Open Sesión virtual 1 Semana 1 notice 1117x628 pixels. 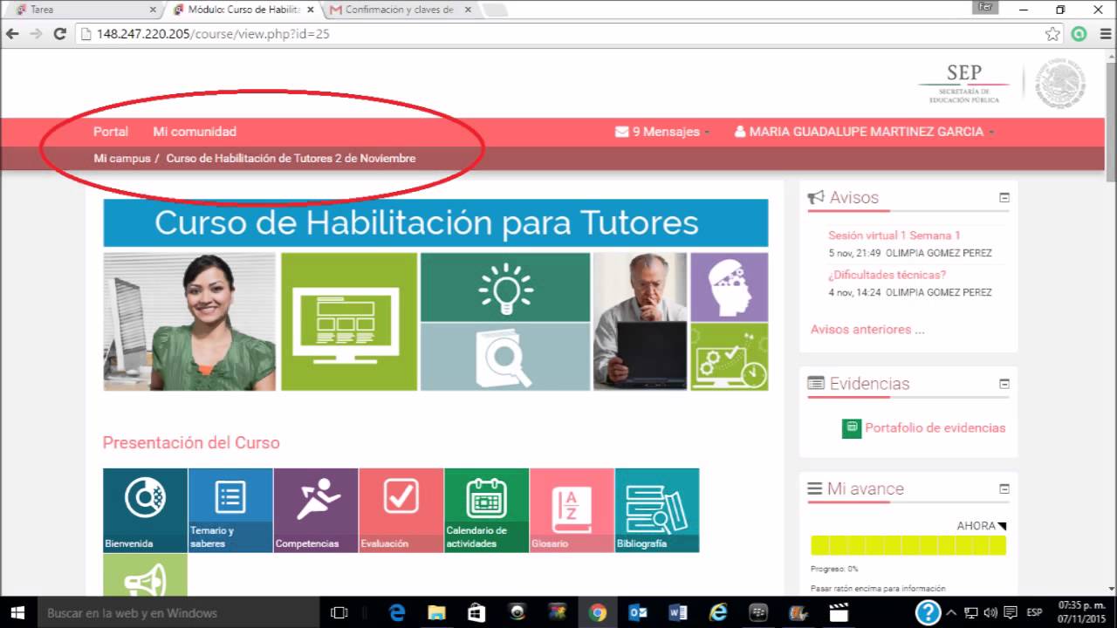894,235
